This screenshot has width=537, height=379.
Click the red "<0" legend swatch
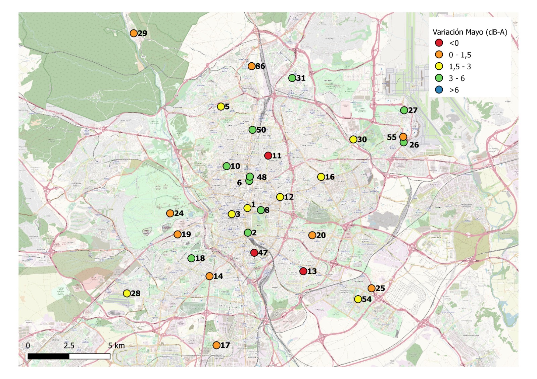click(x=439, y=43)
